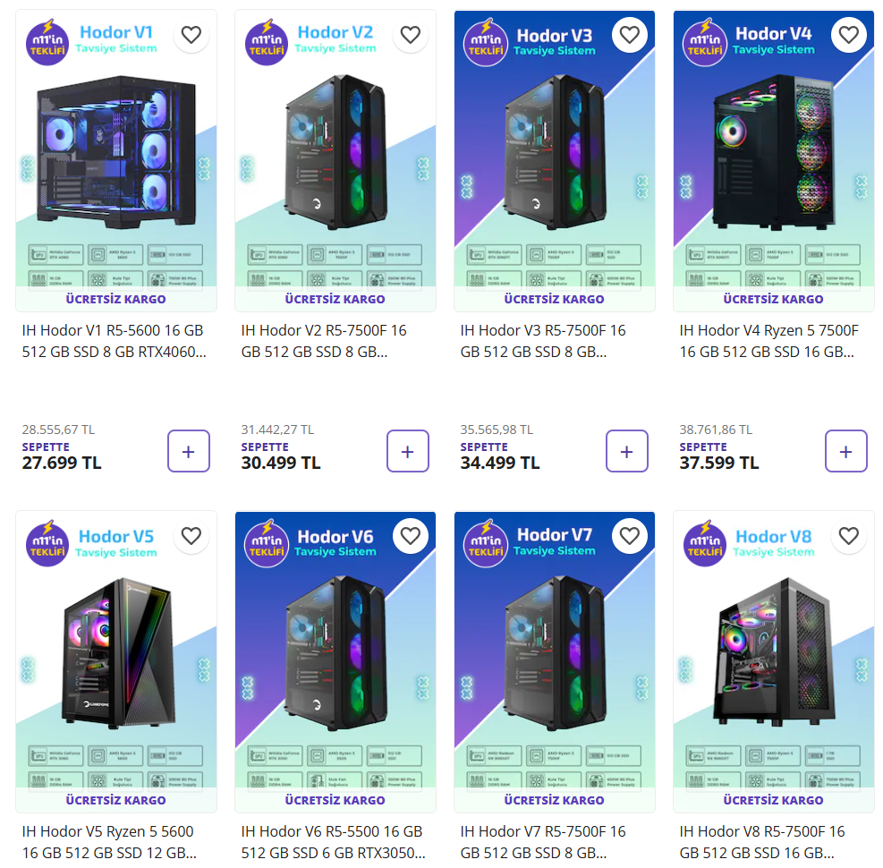
Task: Toggle heart on Hodor V3 product
Action: click(630, 35)
